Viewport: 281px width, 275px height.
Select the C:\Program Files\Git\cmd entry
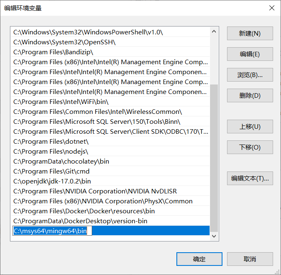click(110, 171)
